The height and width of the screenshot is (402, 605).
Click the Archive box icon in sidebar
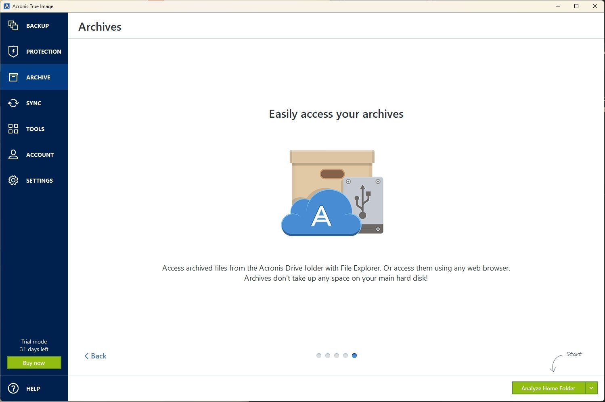(13, 77)
